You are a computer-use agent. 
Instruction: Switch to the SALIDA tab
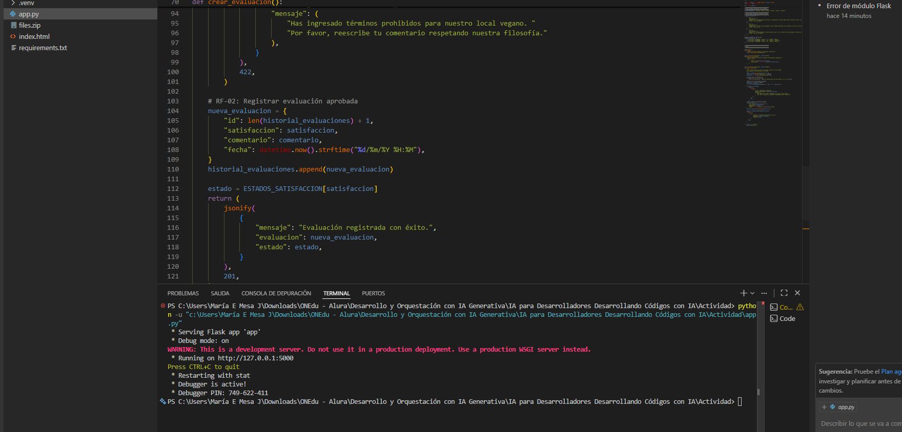tap(220, 293)
